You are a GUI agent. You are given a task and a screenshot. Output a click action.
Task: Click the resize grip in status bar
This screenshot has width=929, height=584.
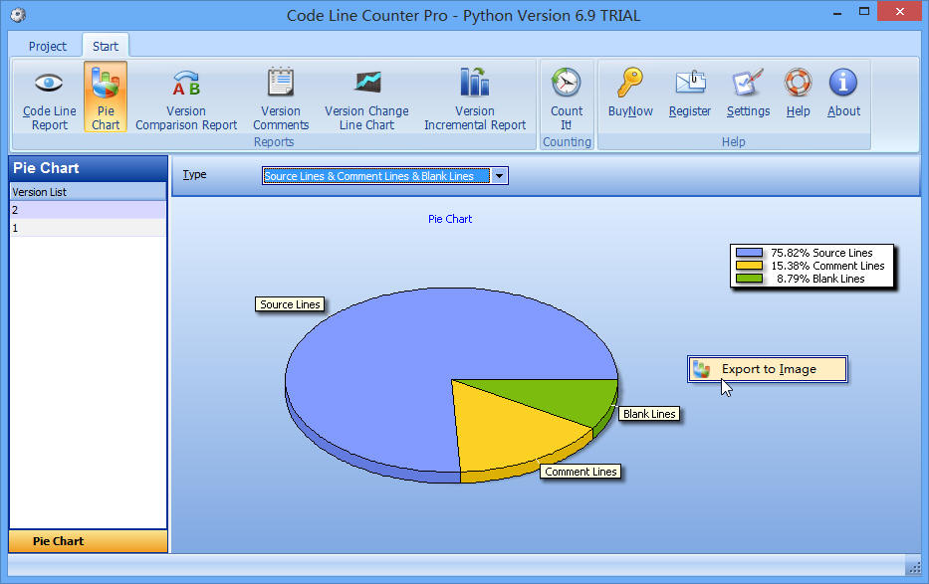(x=914, y=568)
